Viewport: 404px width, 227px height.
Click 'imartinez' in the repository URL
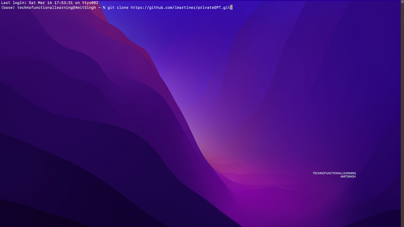click(185, 8)
